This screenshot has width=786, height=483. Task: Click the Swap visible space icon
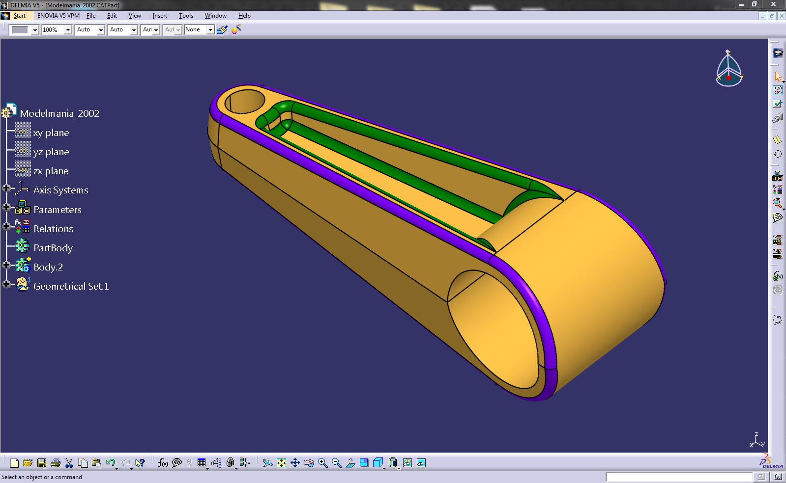(421, 463)
